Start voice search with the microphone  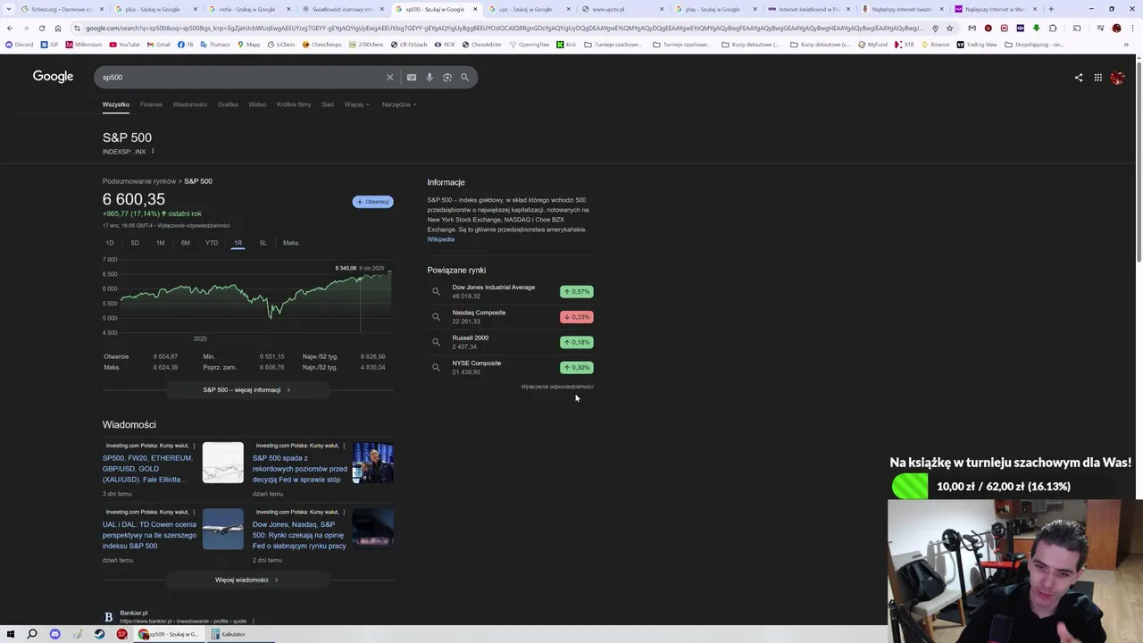430,77
